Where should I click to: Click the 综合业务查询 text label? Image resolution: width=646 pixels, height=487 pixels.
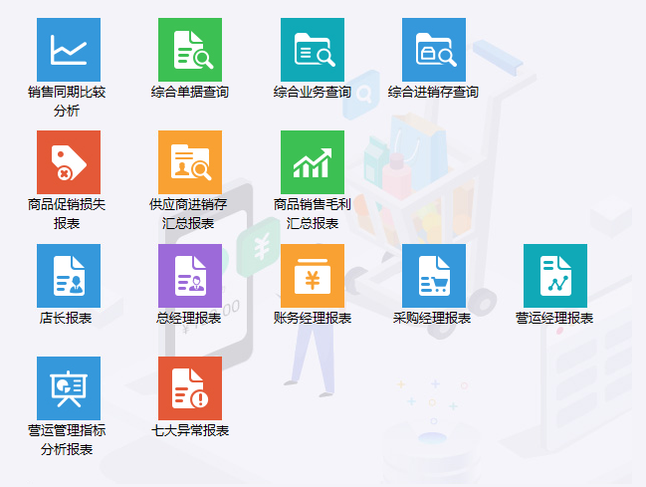pos(312,93)
